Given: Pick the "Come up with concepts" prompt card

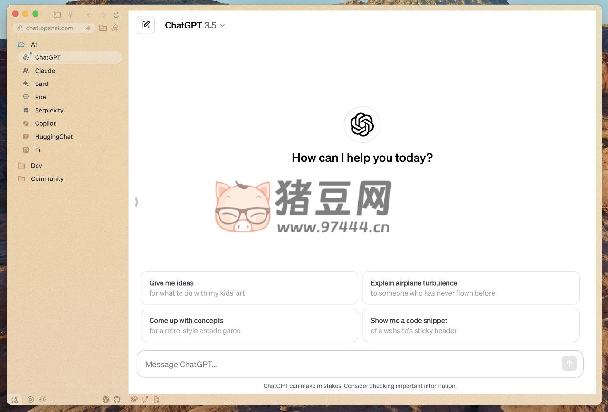Looking at the screenshot, I should [249, 326].
